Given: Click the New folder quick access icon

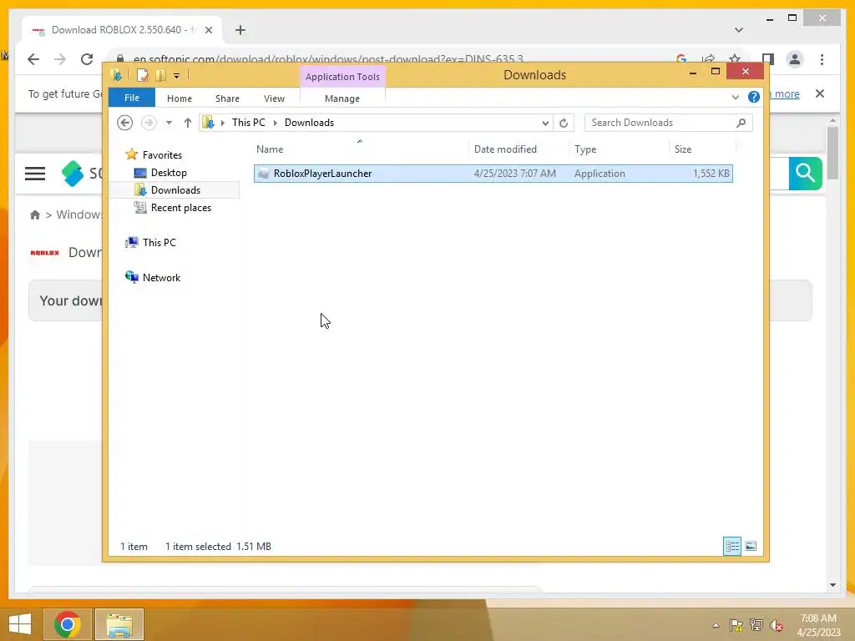Looking at the screenshot, I should 160,75.
